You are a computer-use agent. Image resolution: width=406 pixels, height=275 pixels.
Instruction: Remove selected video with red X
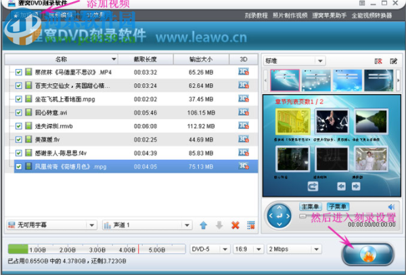(x=235, y=225)
